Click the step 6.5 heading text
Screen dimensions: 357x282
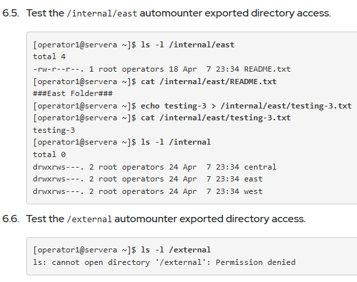(178, 13)
